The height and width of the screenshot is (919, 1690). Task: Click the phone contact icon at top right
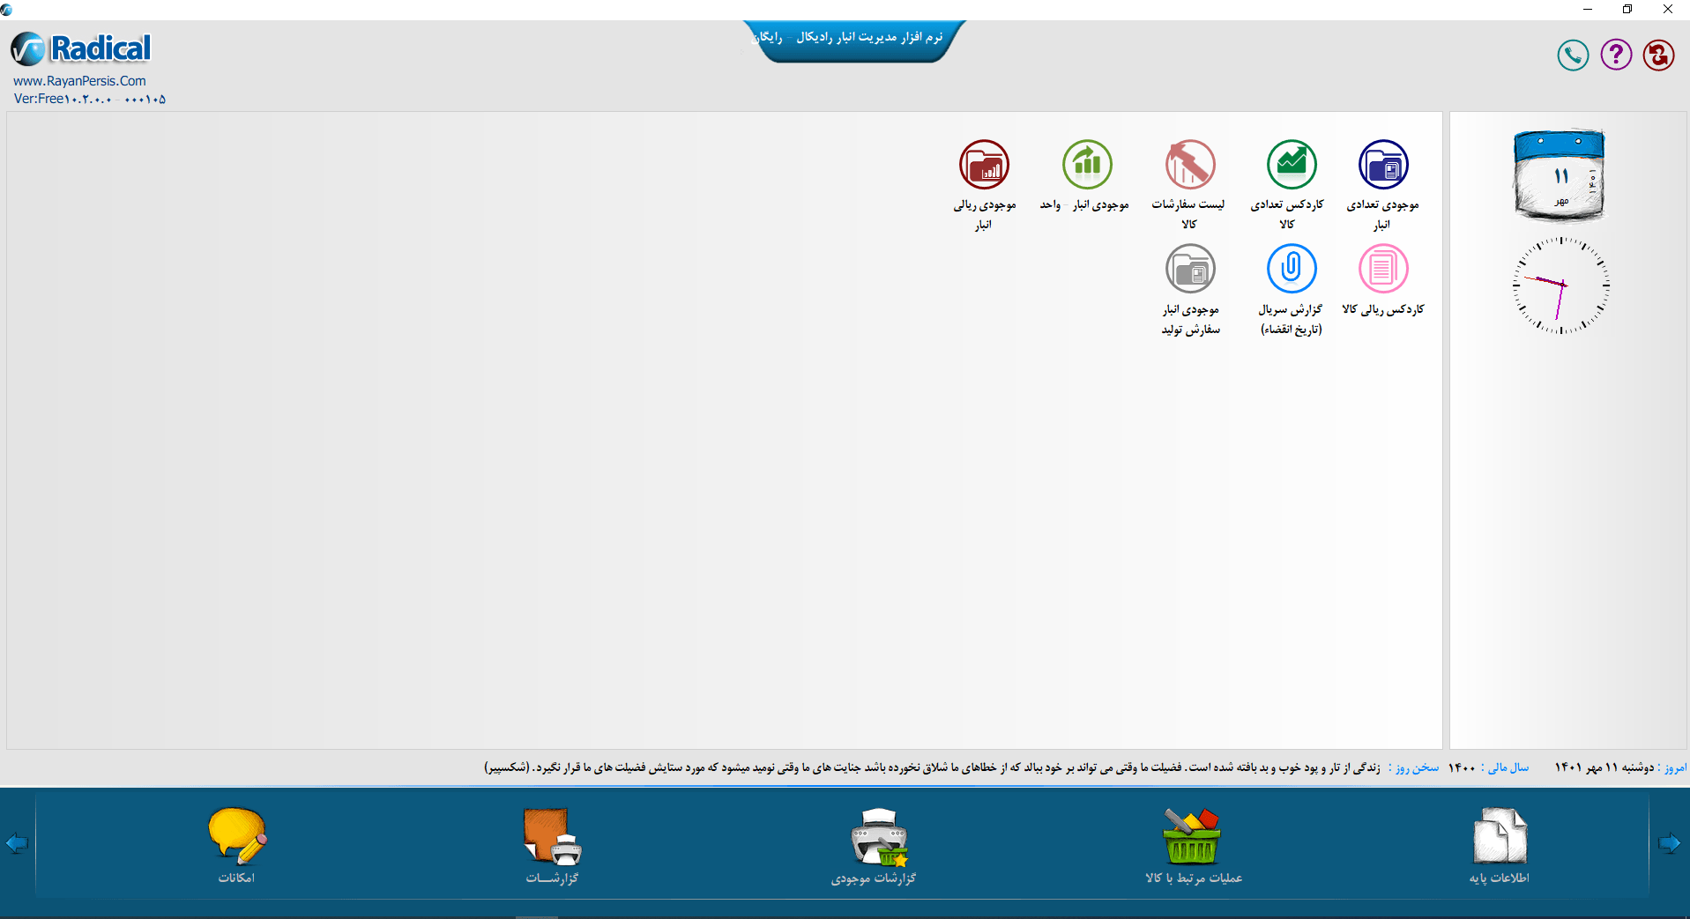[1573, 55]
